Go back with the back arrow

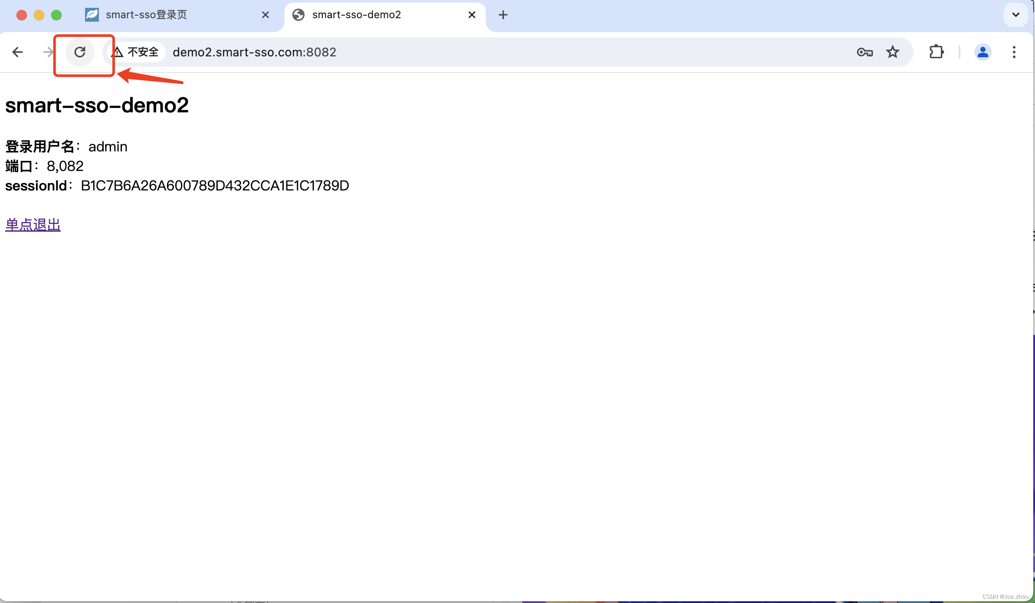tap(17, 52)
